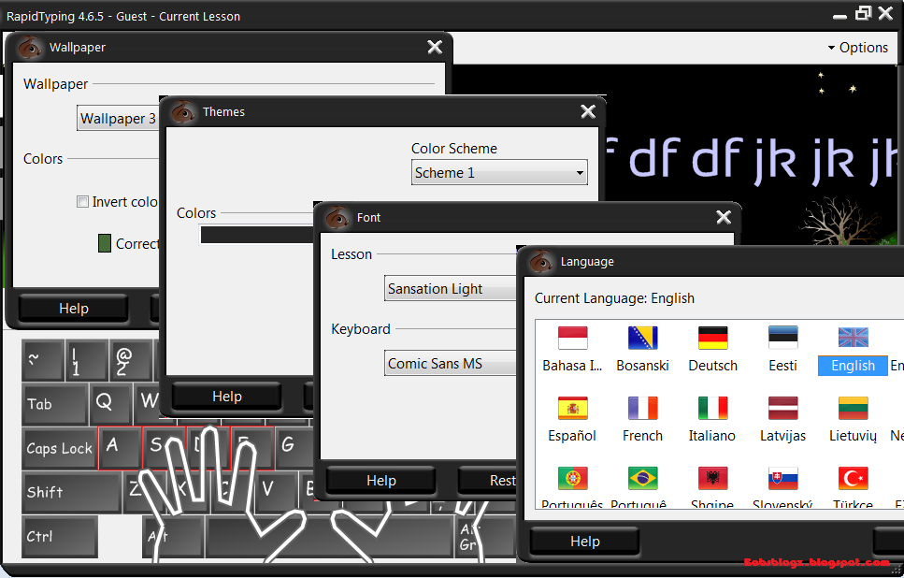Choose the Brazilian Portuguese flag icon
Viewport: 904px width, 578px height.
tap(642, 478)
